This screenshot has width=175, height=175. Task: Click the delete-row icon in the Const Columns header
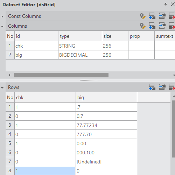click(172, 16)
